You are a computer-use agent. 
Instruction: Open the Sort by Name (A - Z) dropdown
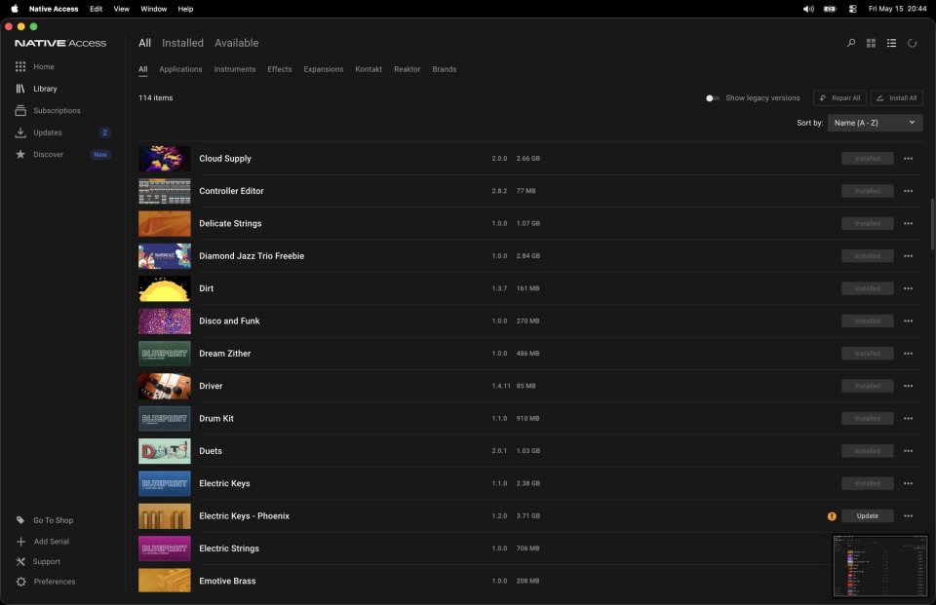pos(875,123)
